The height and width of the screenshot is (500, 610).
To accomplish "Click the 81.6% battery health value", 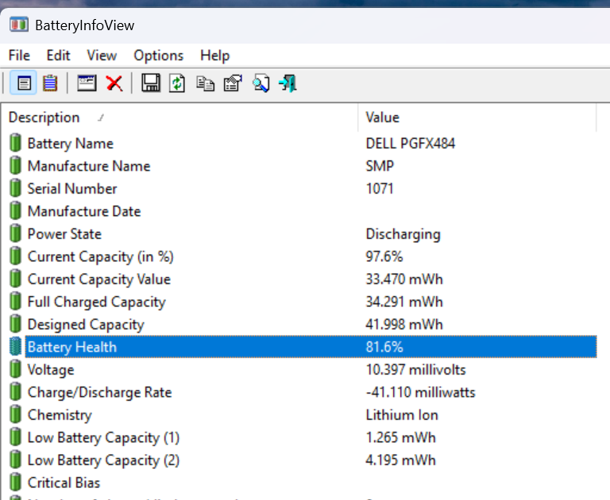I will point(384,347).
